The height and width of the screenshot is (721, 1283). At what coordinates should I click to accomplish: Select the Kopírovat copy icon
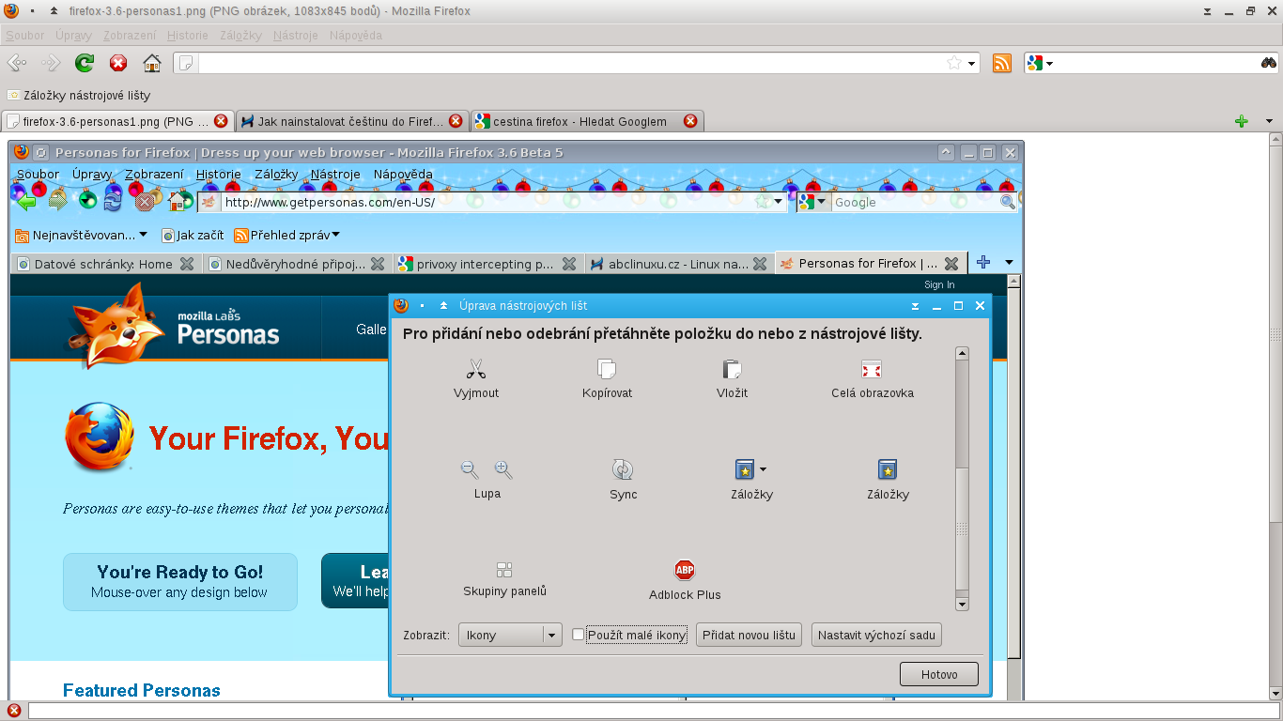click(607, 369)
